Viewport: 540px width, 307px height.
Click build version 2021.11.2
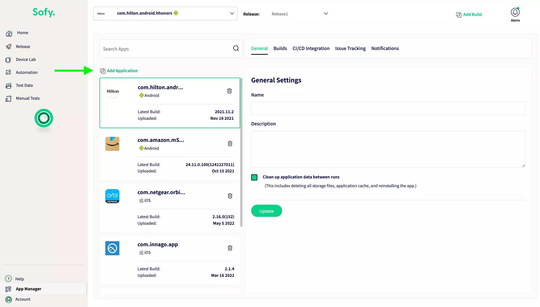pos(224,112)
